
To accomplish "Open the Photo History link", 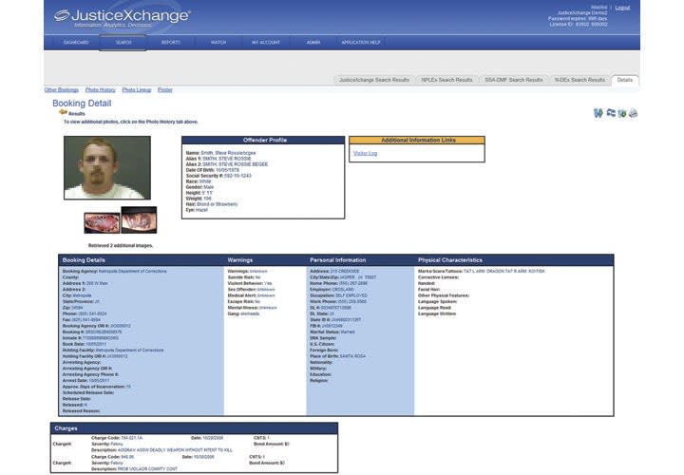I will click(x=100, y=89).
